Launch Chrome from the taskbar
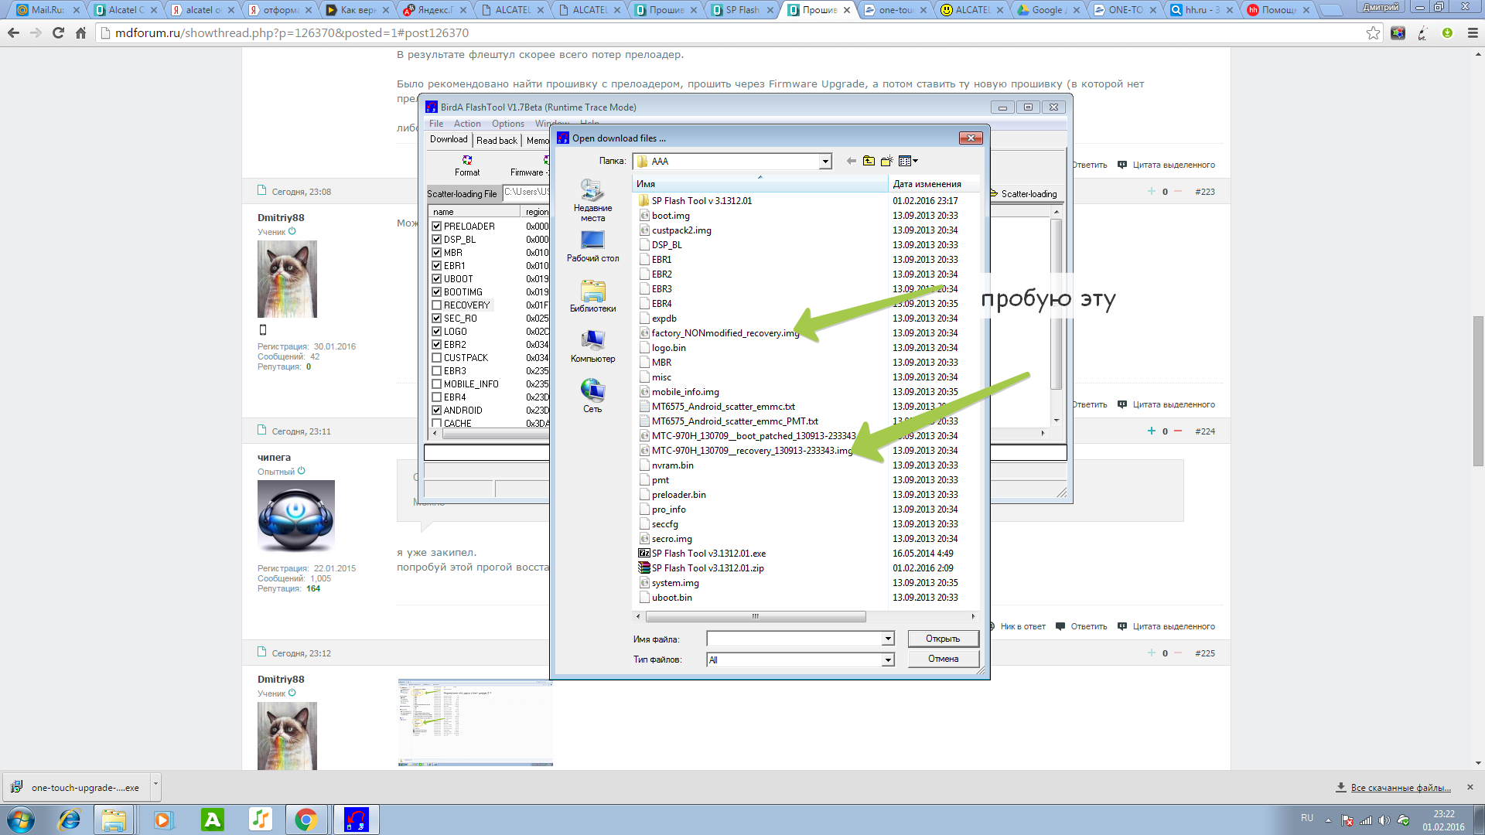 (306, 820)
